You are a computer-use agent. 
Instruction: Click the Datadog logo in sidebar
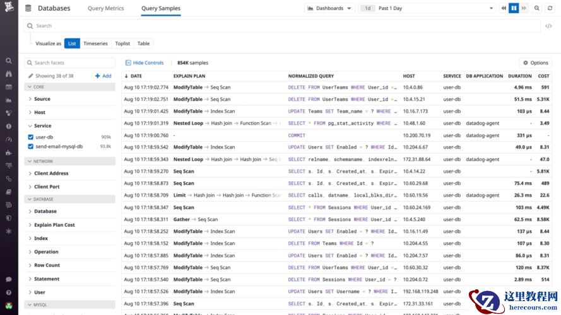9,7
